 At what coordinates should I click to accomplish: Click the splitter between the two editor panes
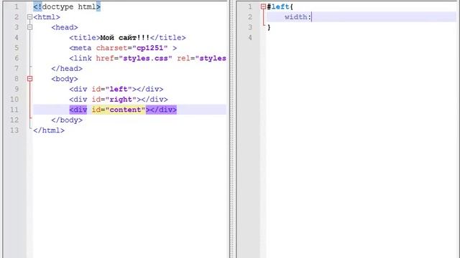pos(233,129)
